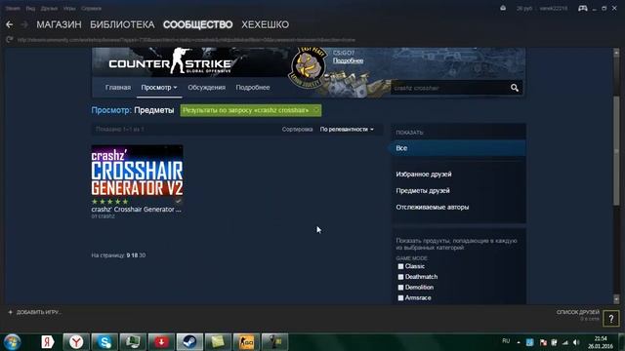Expand the Просмотр dropdown tab
The image size is (625, 351).
[x=159, y=88]
